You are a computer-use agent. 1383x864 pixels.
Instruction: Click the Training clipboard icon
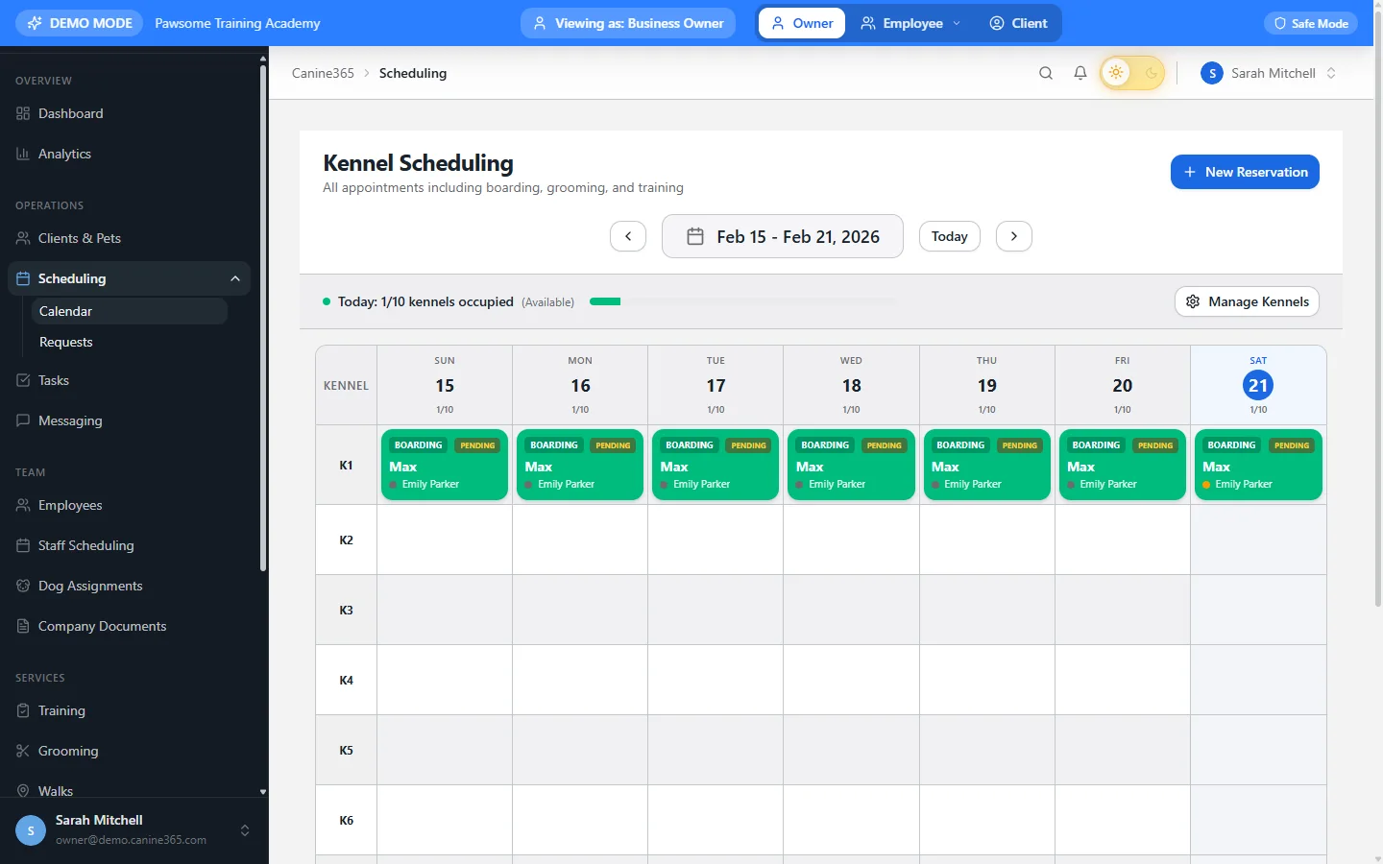[x=23, y=710]
